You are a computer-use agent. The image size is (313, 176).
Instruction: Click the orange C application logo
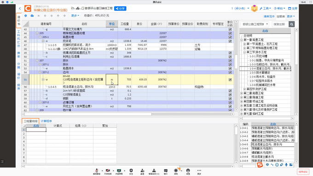pyautogui.click(x=28, y=8)
